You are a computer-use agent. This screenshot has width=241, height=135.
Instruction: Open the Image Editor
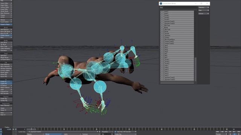(x=6, y=9)
